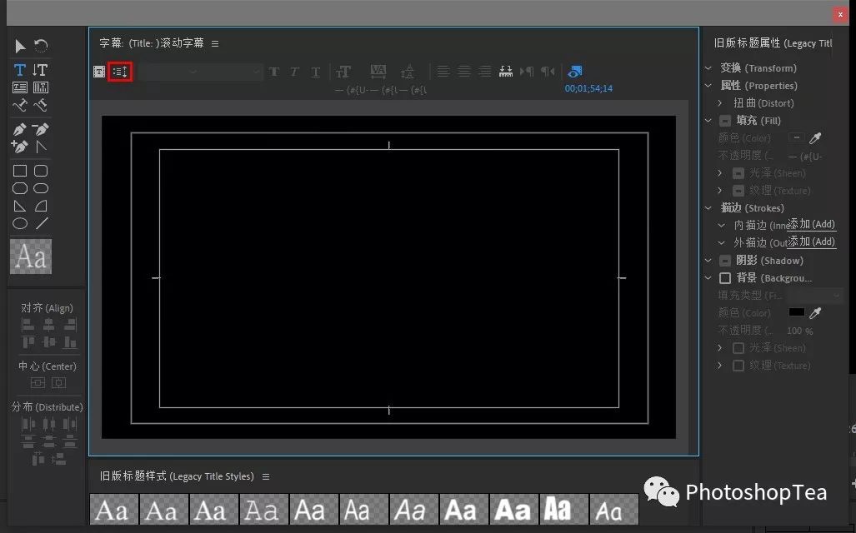
Task: Add an inner stroke
Action: point(811,224)
